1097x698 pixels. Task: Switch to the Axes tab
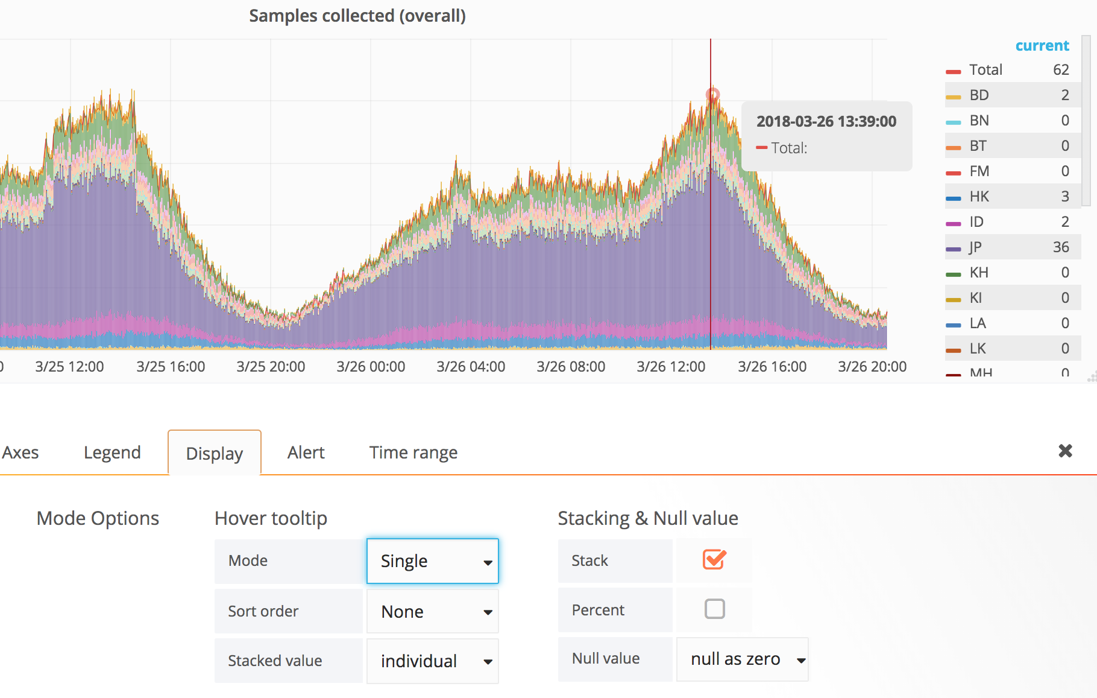[x=20, y=452]
